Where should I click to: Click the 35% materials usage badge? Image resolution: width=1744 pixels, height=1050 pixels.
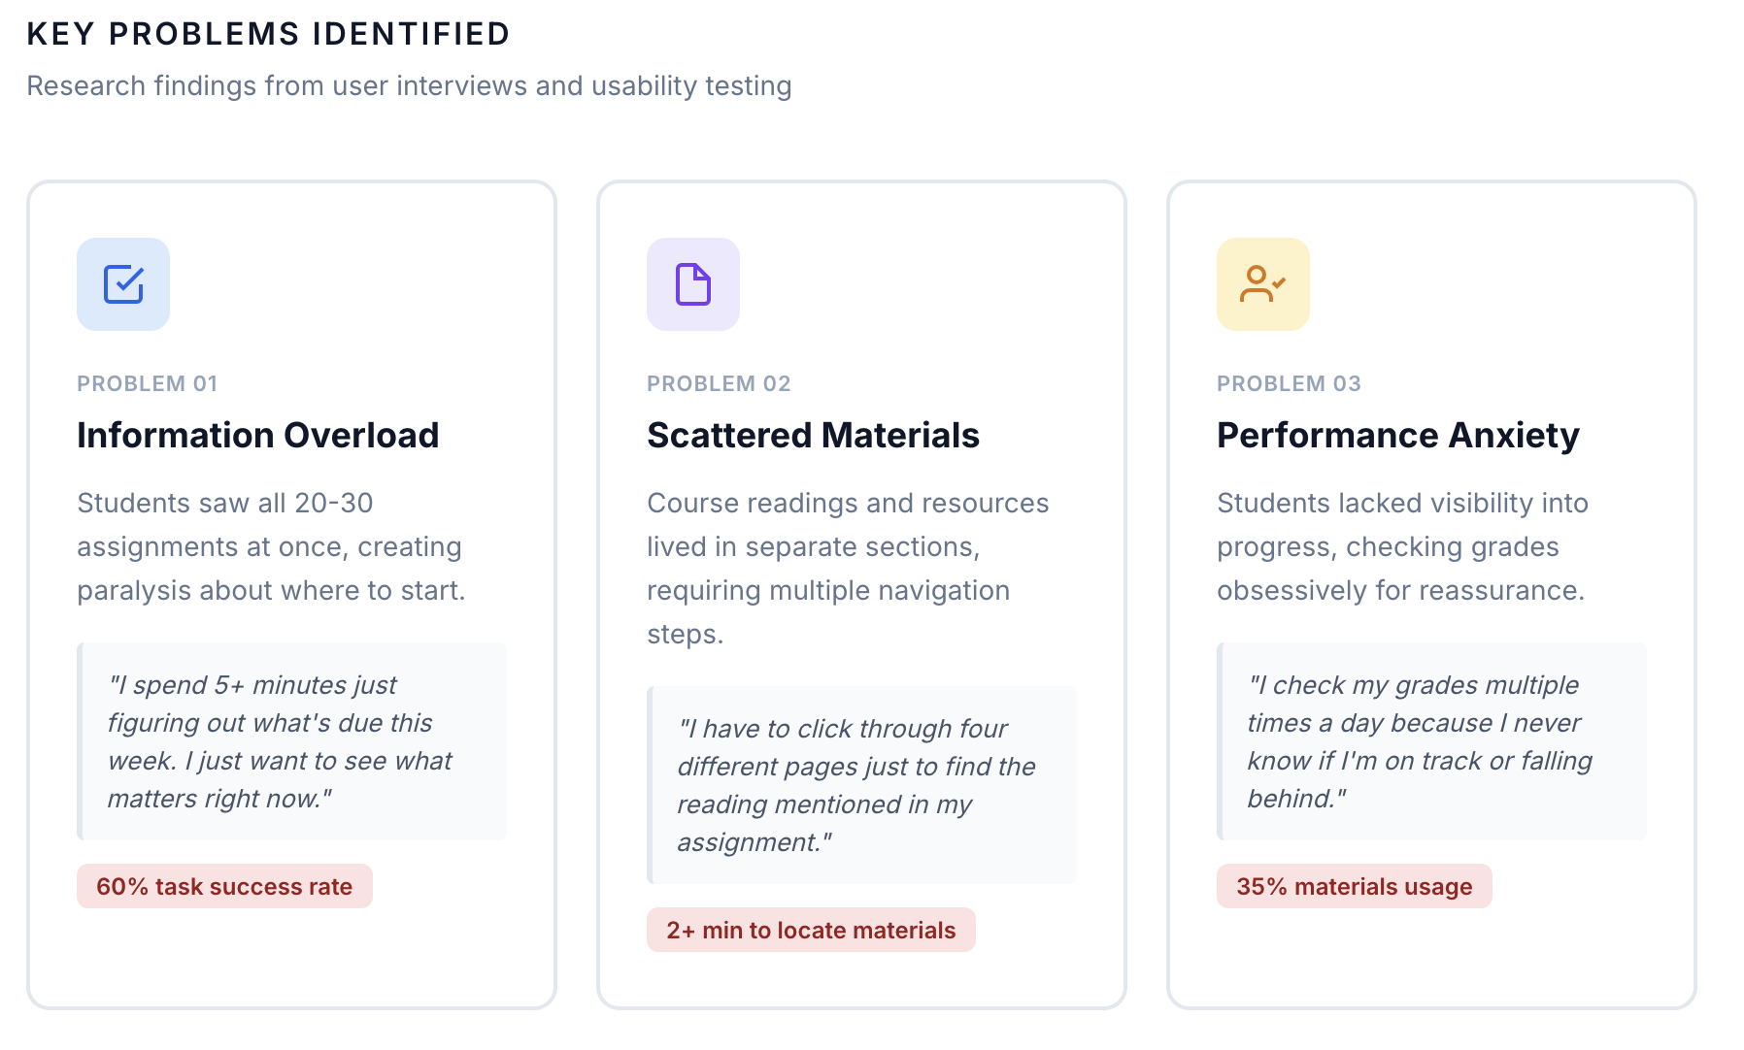point(1355,886)
